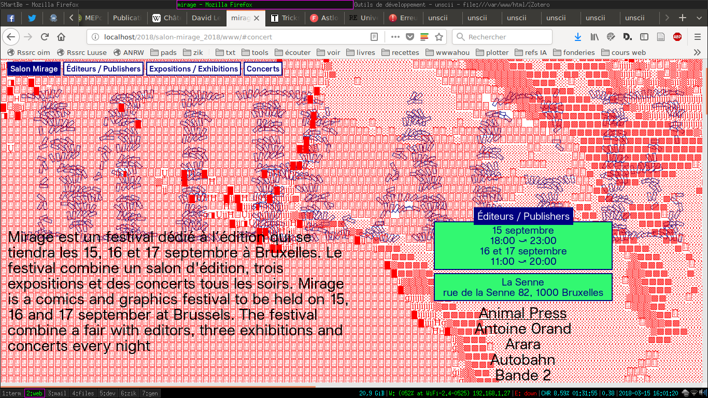Open pinned Twitter tab

click(x=32, y=18)
